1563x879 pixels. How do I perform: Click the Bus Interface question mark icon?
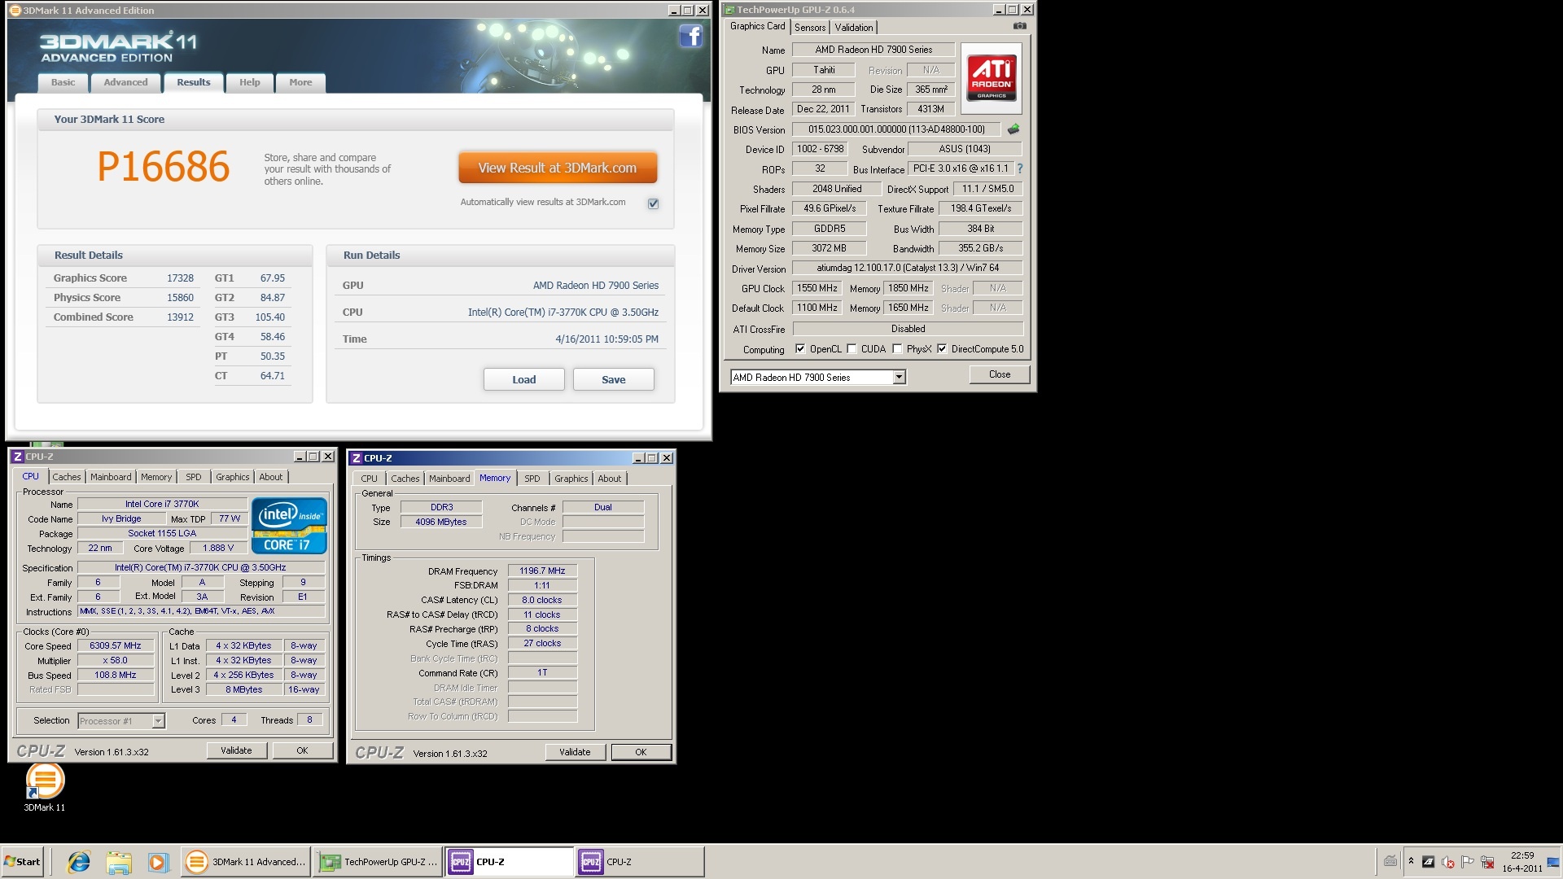tap(1020, 168)
